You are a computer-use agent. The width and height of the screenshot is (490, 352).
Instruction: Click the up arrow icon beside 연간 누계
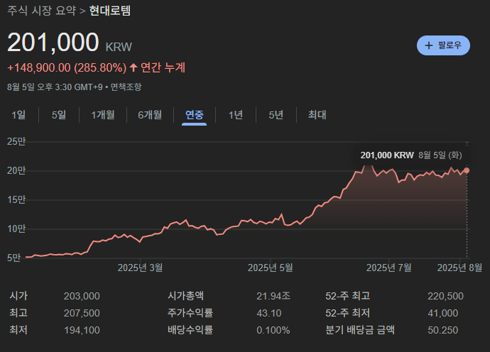pyautogui.click(x=134, y=67)
